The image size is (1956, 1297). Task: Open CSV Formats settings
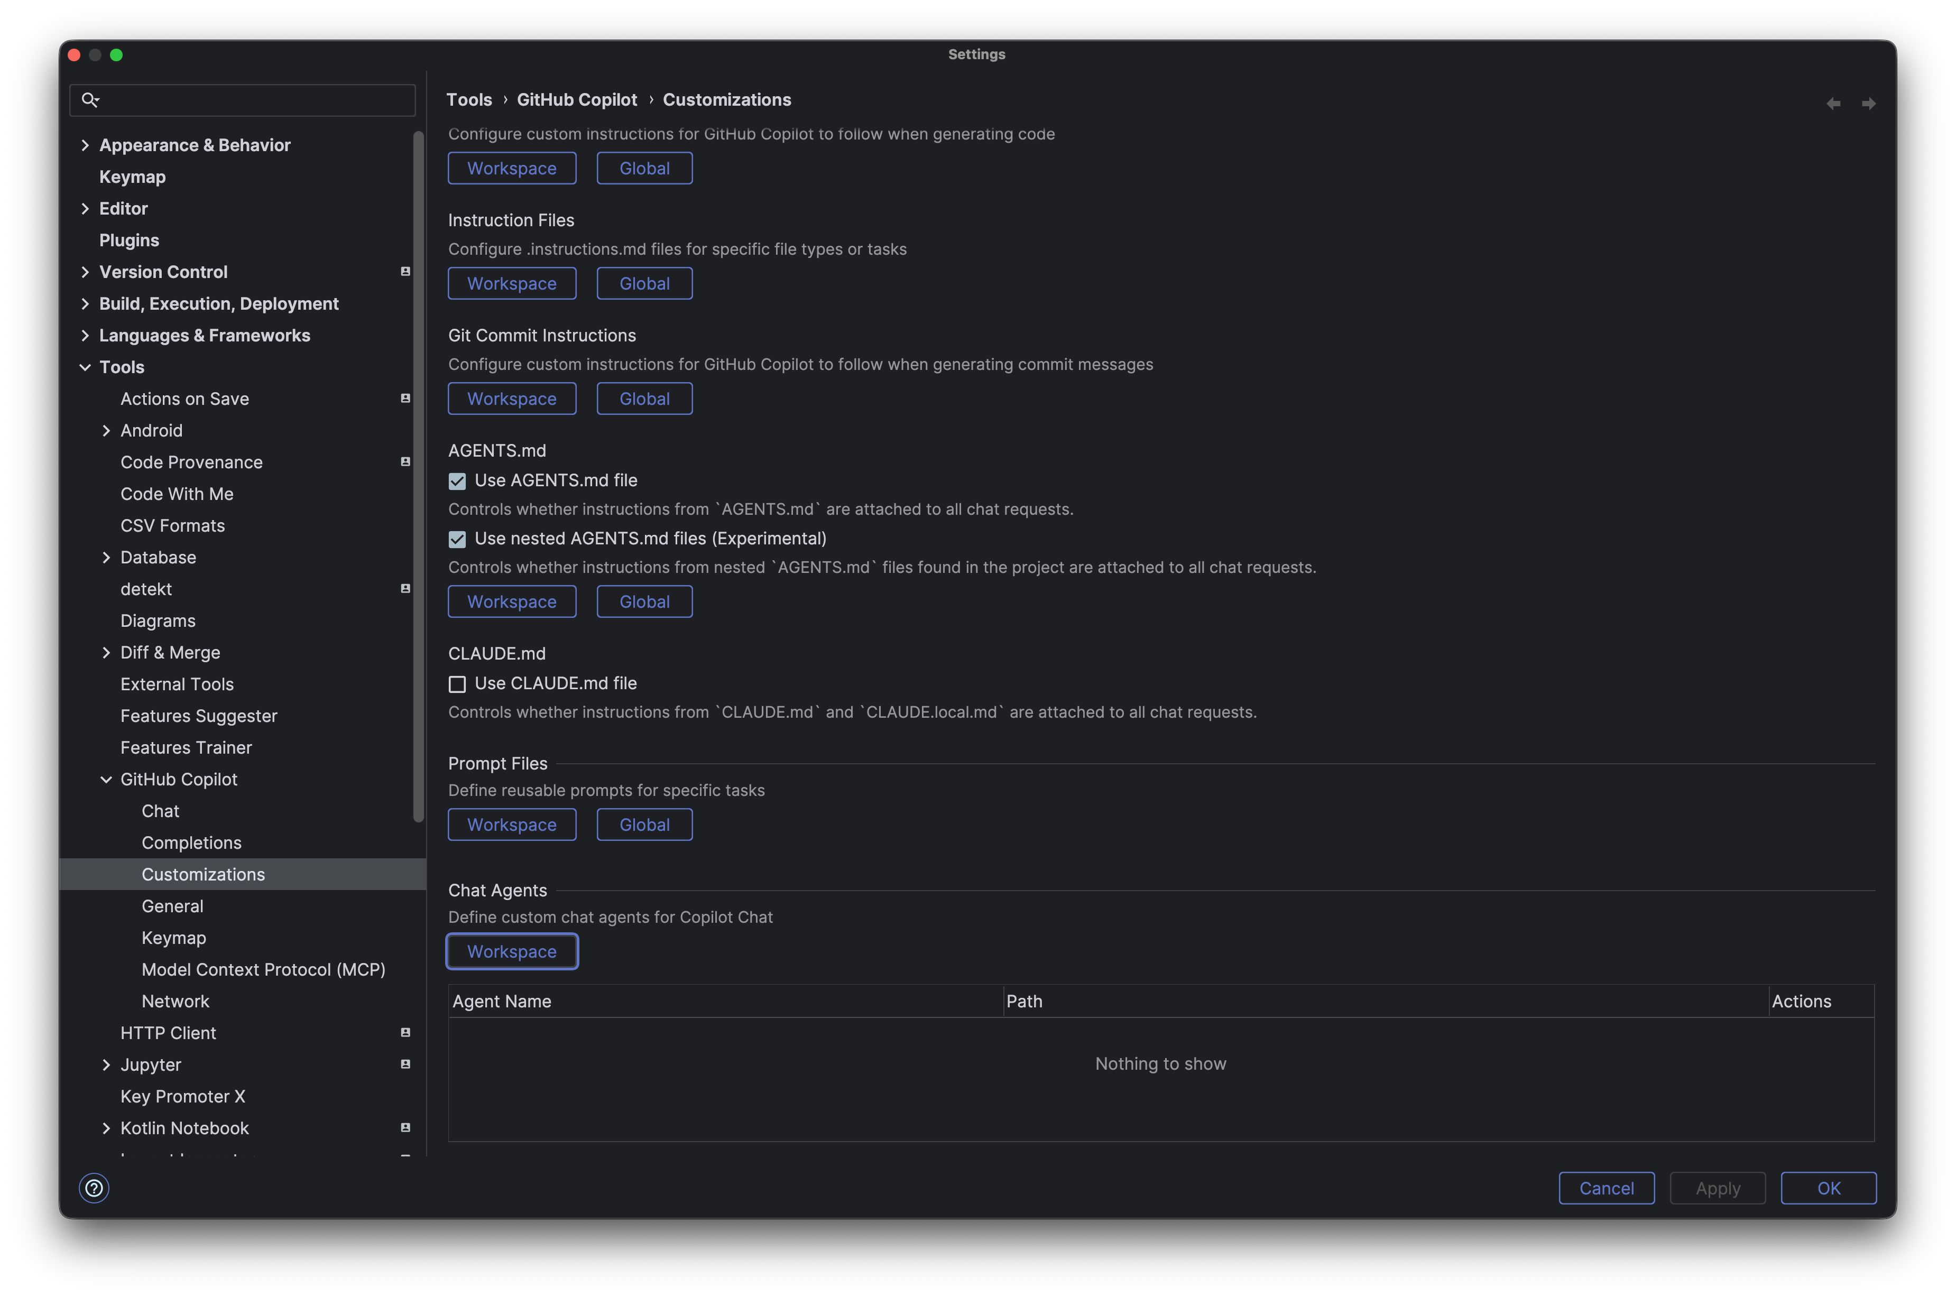click(x=173, y=525)
